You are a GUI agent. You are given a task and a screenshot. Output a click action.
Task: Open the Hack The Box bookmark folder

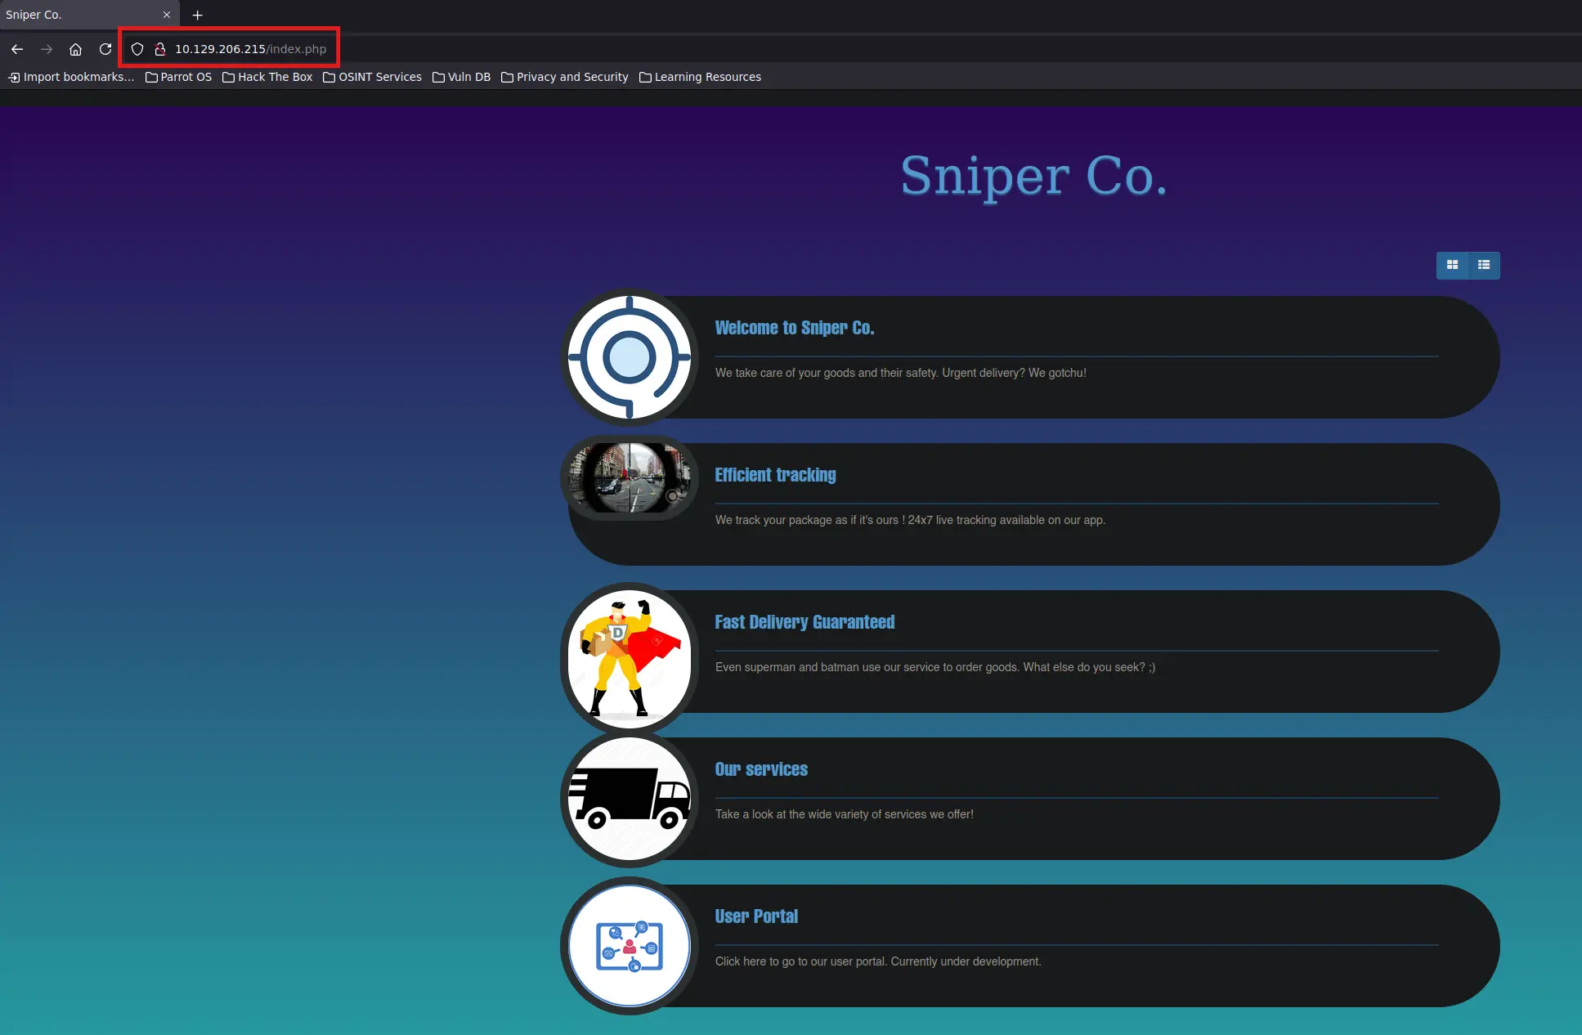pyautogui.click(x=267, y=77)
